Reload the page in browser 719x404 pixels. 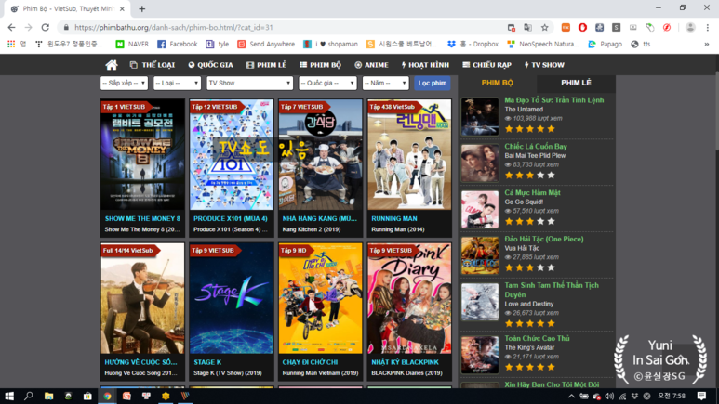[45, 28]
